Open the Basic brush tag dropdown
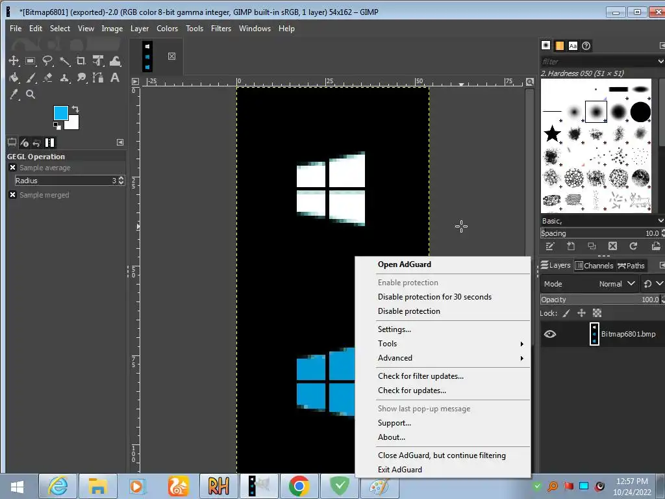Screen dimensions: 665x499 660,221
